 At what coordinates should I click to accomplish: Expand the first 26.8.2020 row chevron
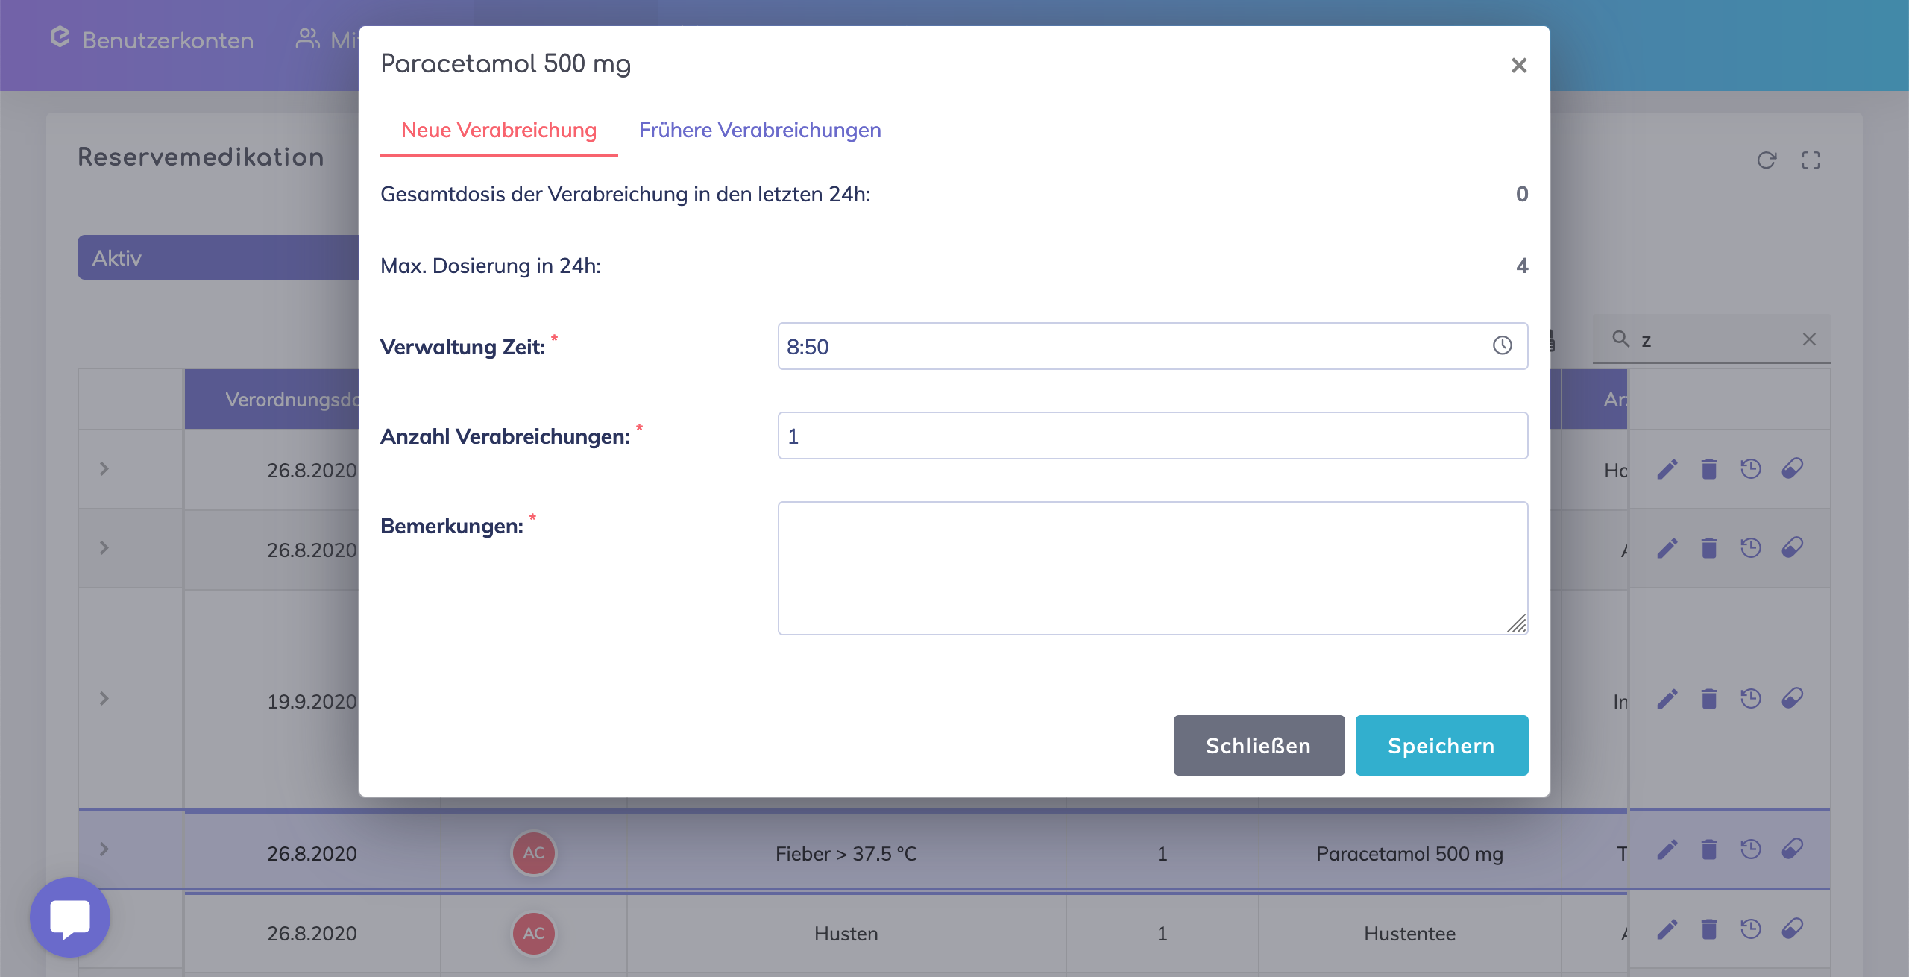click(104, 469)
